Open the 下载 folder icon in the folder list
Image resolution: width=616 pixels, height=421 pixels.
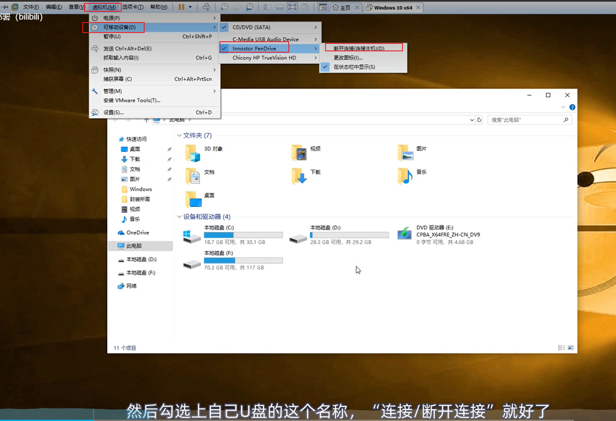(x=299, y=176)
